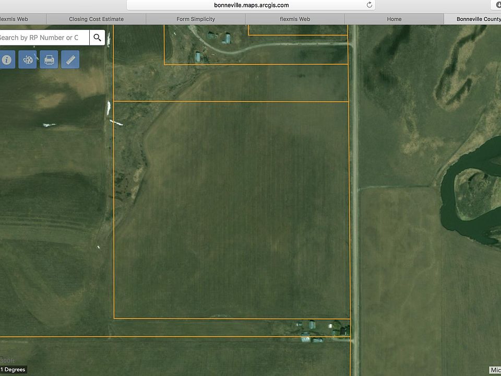Open the Home browser tab

(394, 19)
